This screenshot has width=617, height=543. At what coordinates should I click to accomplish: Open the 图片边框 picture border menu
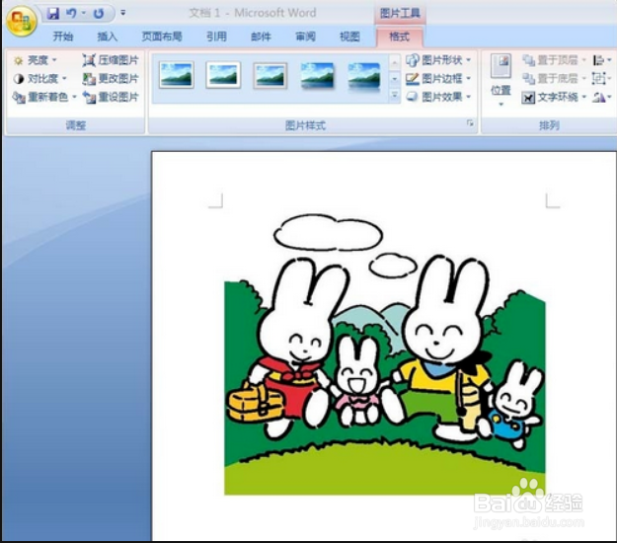tap(438, 79)
